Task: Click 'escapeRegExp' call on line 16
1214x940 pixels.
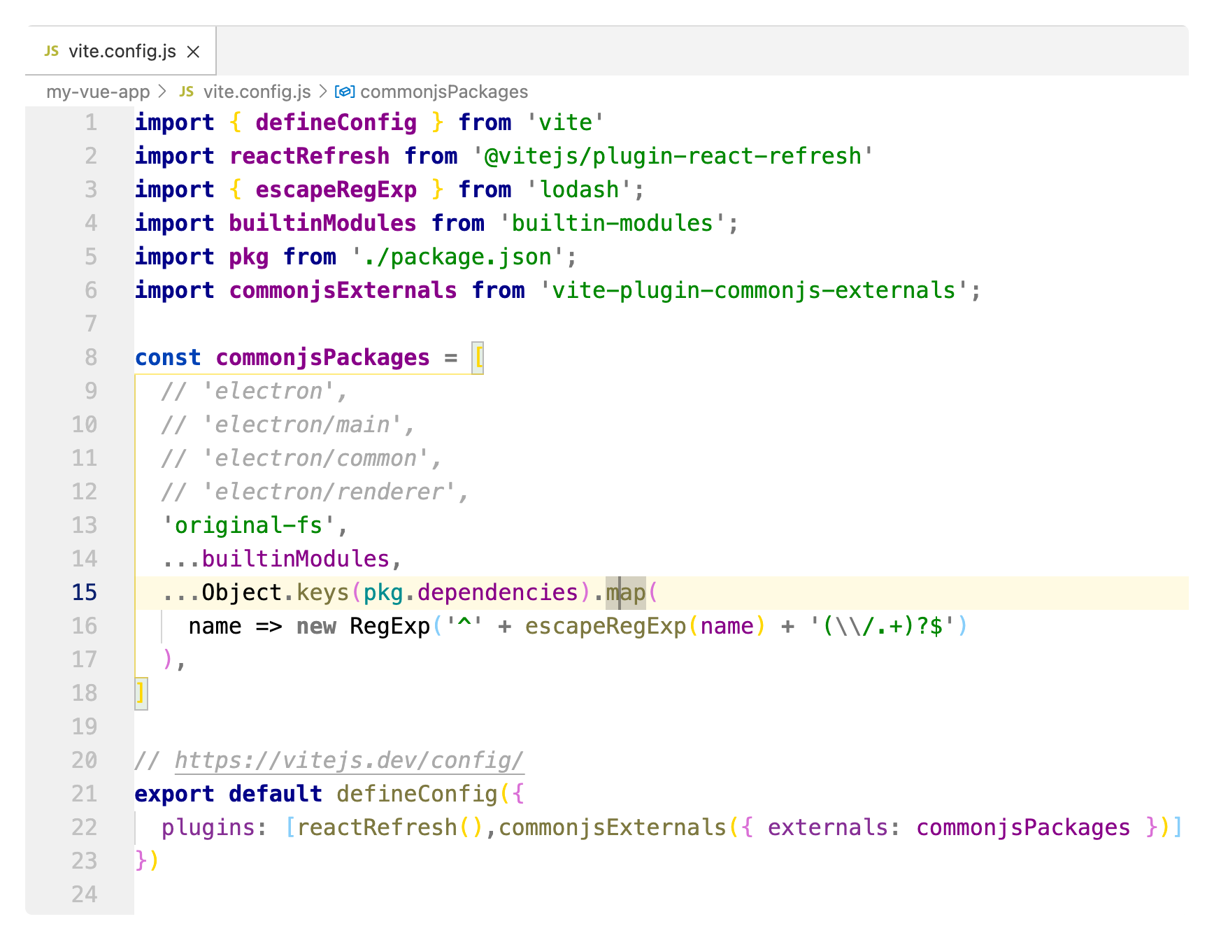Action: click(x=606, y=626)
